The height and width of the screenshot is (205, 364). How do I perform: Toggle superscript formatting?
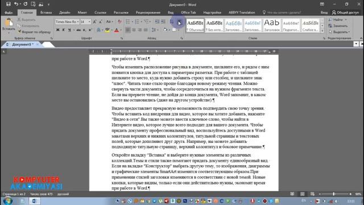coord(90,30)
